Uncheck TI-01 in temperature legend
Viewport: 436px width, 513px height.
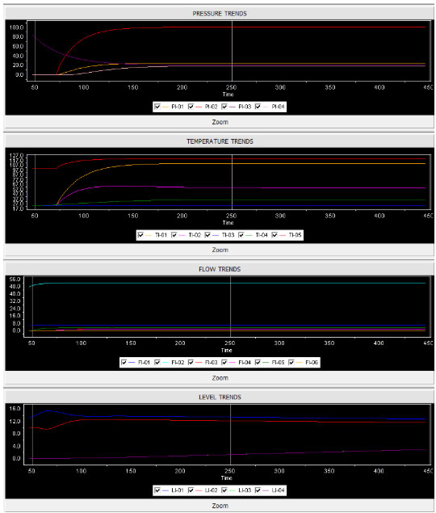coord(140,235)
